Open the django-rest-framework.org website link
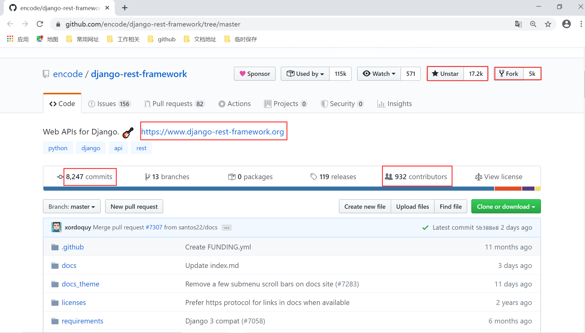585x333 pixels. [213, 132]
